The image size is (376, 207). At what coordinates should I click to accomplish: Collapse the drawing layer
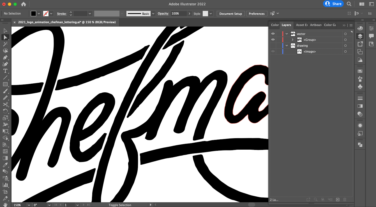tap(287, 46)
